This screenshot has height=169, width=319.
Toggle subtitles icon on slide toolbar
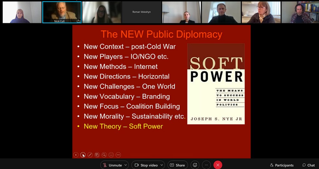(x=111, y=155)
